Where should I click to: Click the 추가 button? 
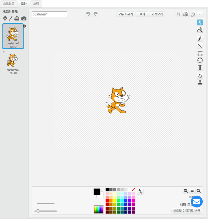142,14
